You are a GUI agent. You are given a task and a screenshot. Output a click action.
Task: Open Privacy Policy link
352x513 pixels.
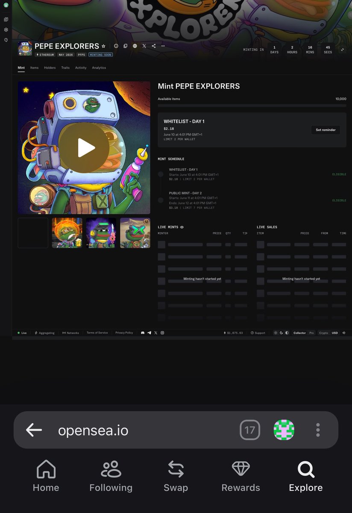[x=124, y=333]
